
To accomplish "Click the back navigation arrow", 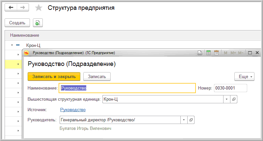I will click(11, 8).
